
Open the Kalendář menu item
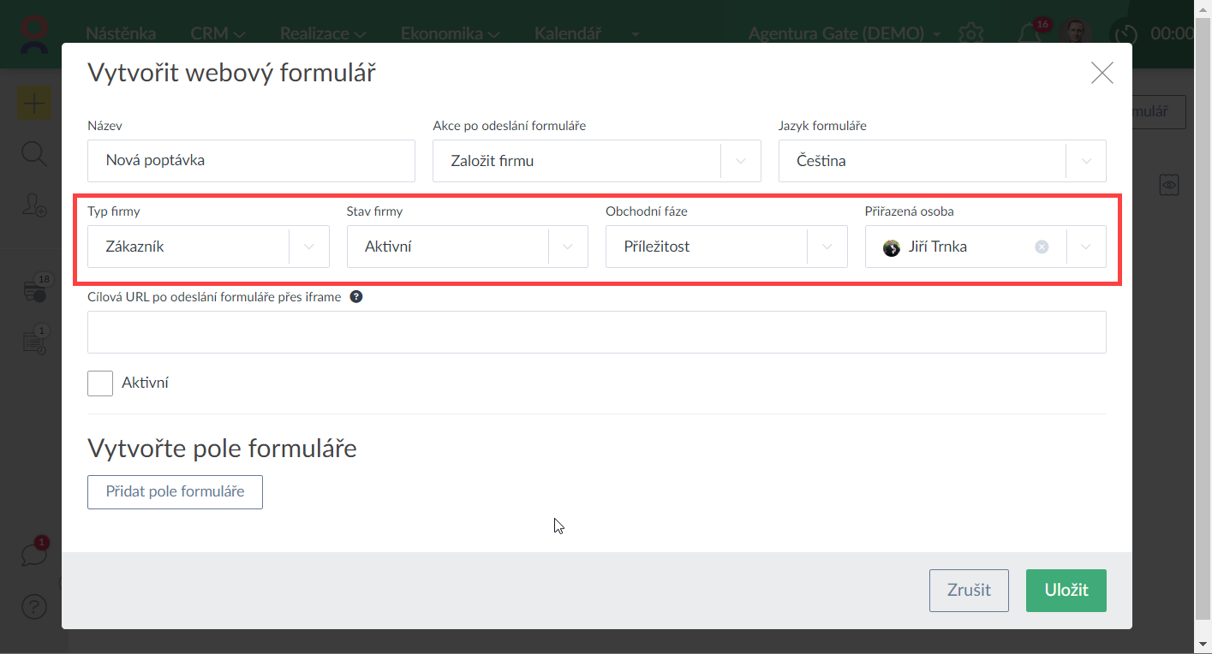tap(568, 34)
